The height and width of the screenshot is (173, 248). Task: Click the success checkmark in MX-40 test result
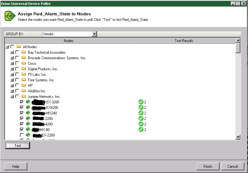[x=141, y=129]
